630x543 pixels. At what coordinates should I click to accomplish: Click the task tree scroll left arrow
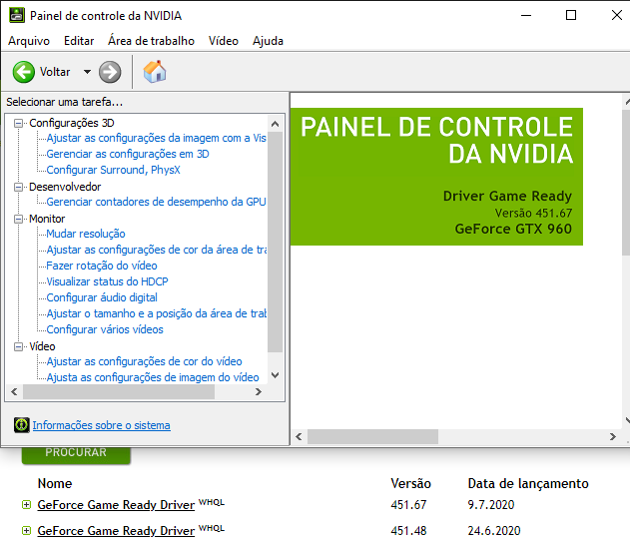pos(14,391)
